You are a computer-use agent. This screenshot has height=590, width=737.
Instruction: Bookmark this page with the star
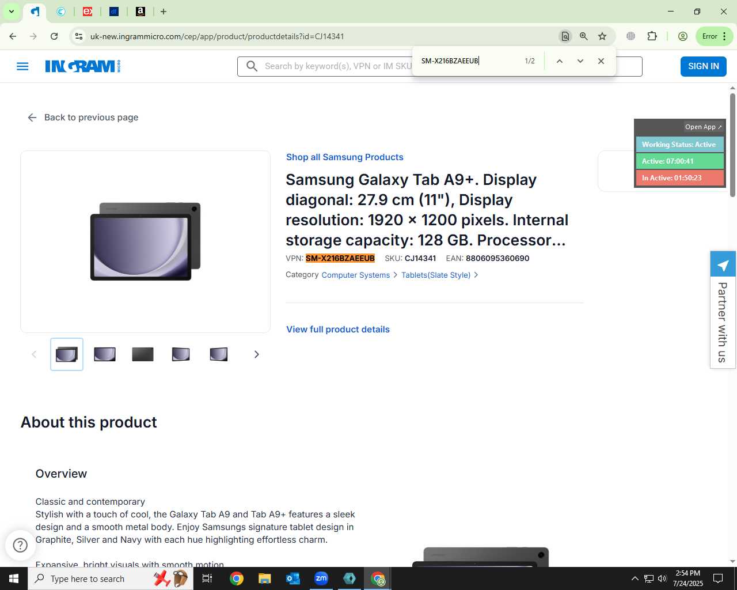602,36
